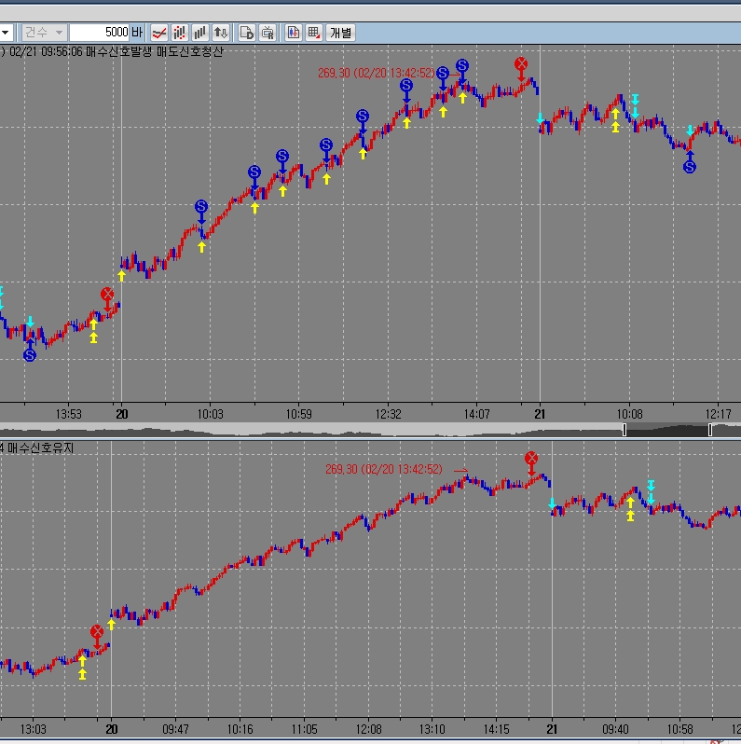The image size is (741, 744).
Task: Select the bar chart with red dots icon
Action: coord(180,33)
